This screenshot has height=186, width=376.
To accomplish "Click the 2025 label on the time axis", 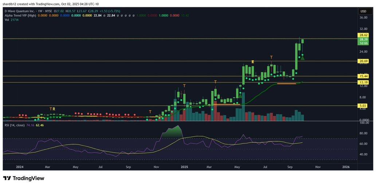I will [x=184, y=167].
